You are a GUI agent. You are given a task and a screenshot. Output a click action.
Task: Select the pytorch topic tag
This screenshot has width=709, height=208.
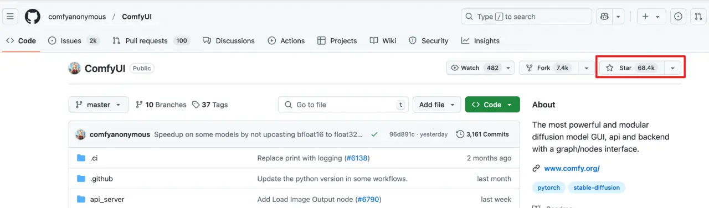pos(549,188)
